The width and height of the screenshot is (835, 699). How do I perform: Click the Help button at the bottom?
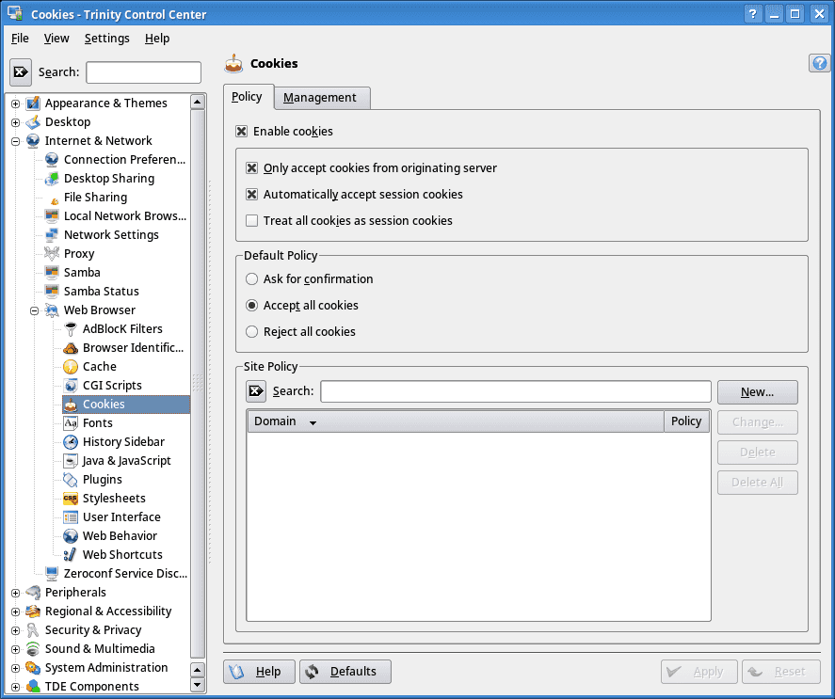(259, 672)
